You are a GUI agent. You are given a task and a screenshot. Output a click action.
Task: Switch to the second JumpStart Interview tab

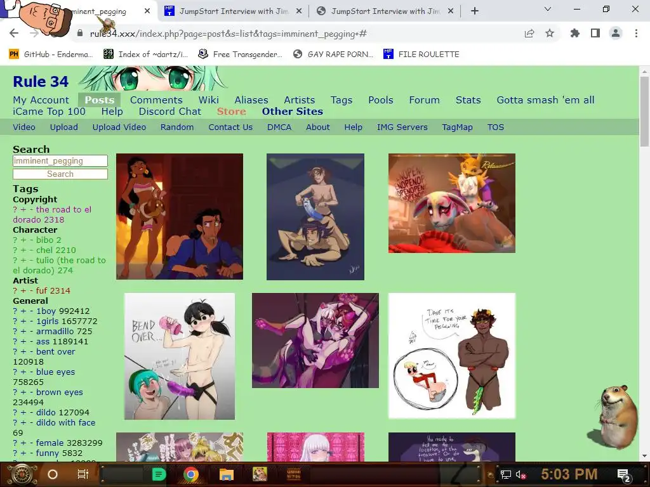pos(234,11)
